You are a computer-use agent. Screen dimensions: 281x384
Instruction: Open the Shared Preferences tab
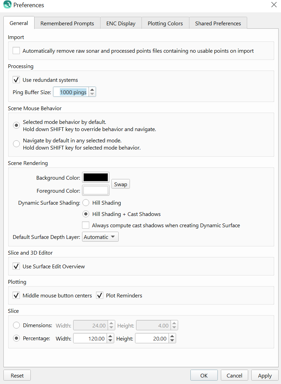coord(218,23)
